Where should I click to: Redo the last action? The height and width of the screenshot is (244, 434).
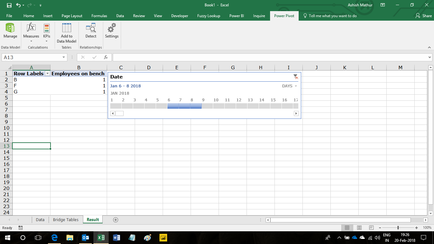[x=30, y=5]
